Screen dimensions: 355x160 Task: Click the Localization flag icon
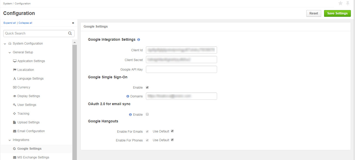(15, 70)
